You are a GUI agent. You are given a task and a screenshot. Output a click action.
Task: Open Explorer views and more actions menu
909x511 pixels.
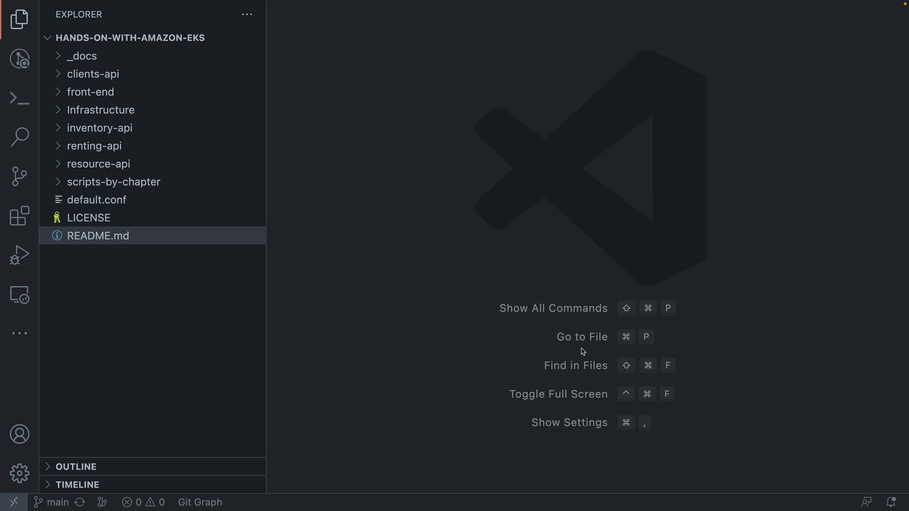pyautogui.click(x=247, y=15)
